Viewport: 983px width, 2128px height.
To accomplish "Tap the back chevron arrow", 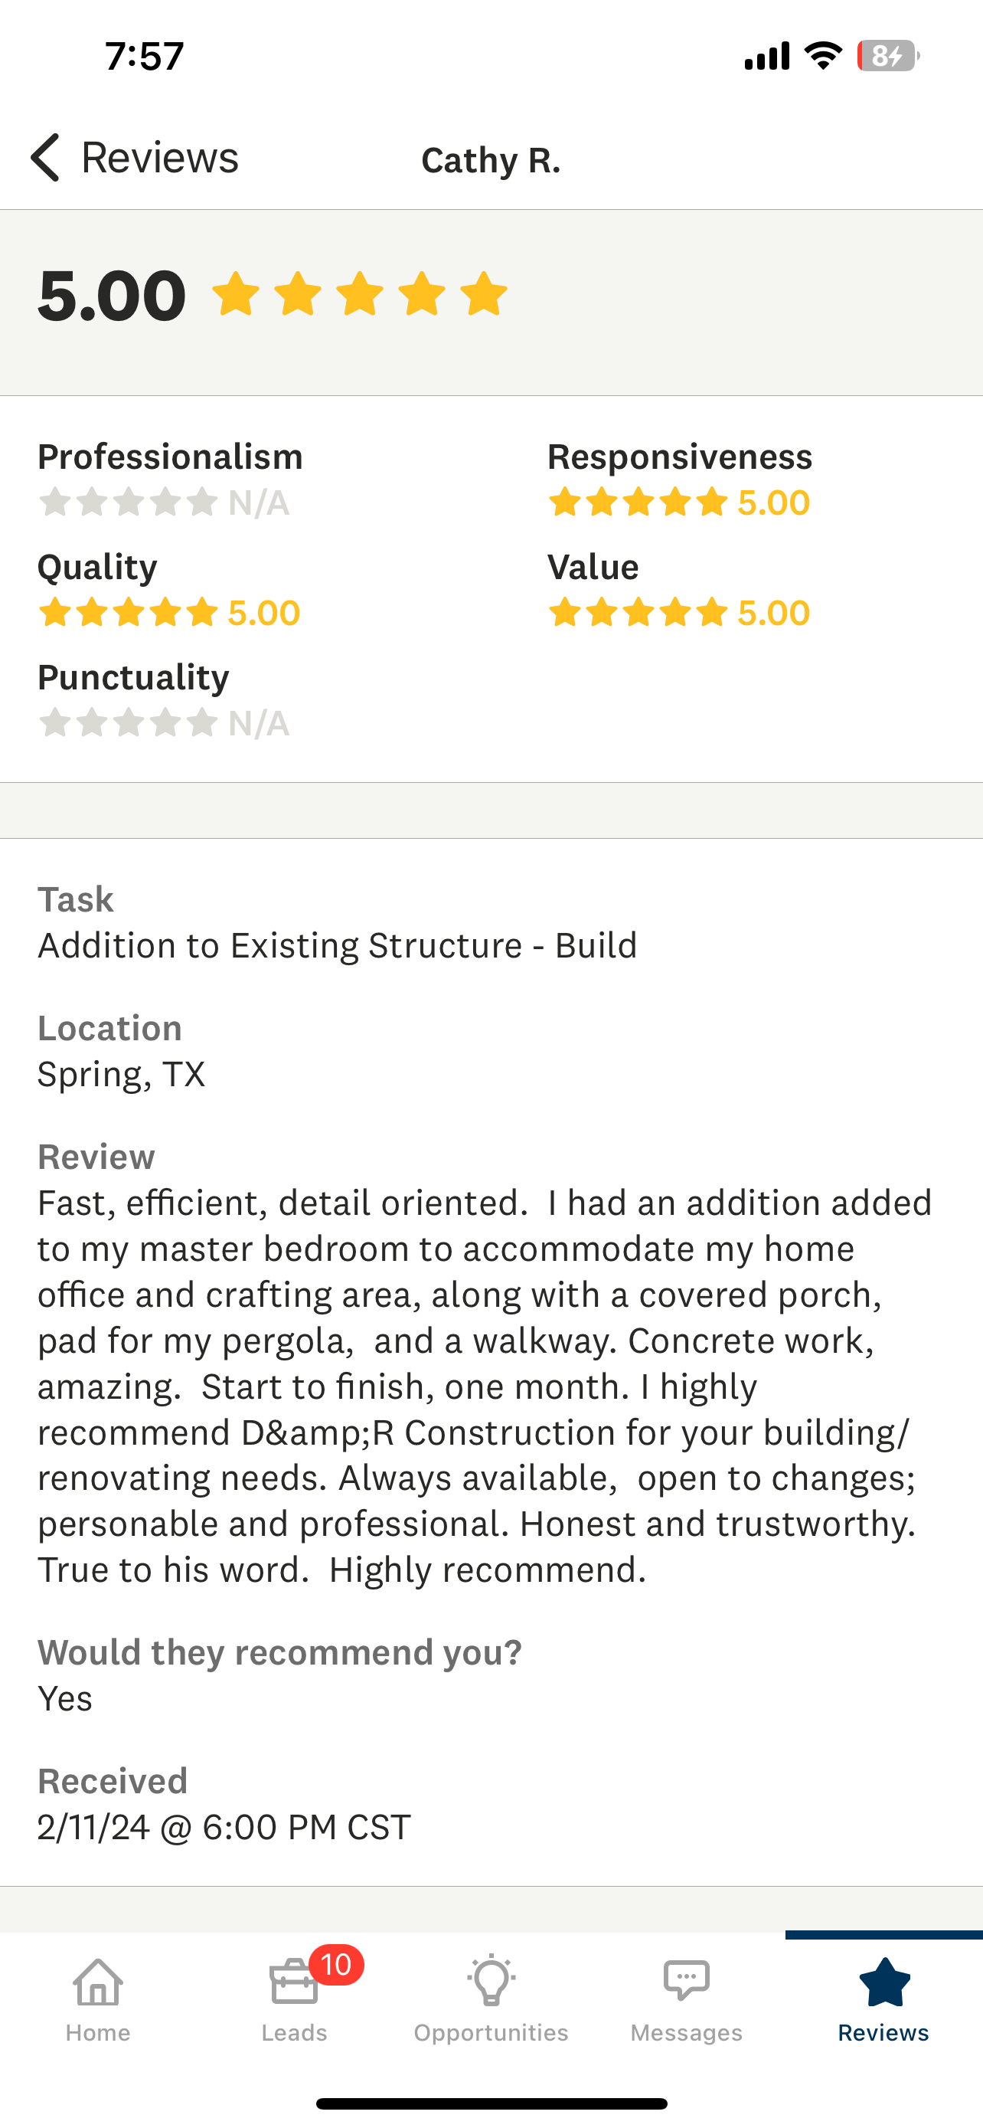I will pos(45,157).
